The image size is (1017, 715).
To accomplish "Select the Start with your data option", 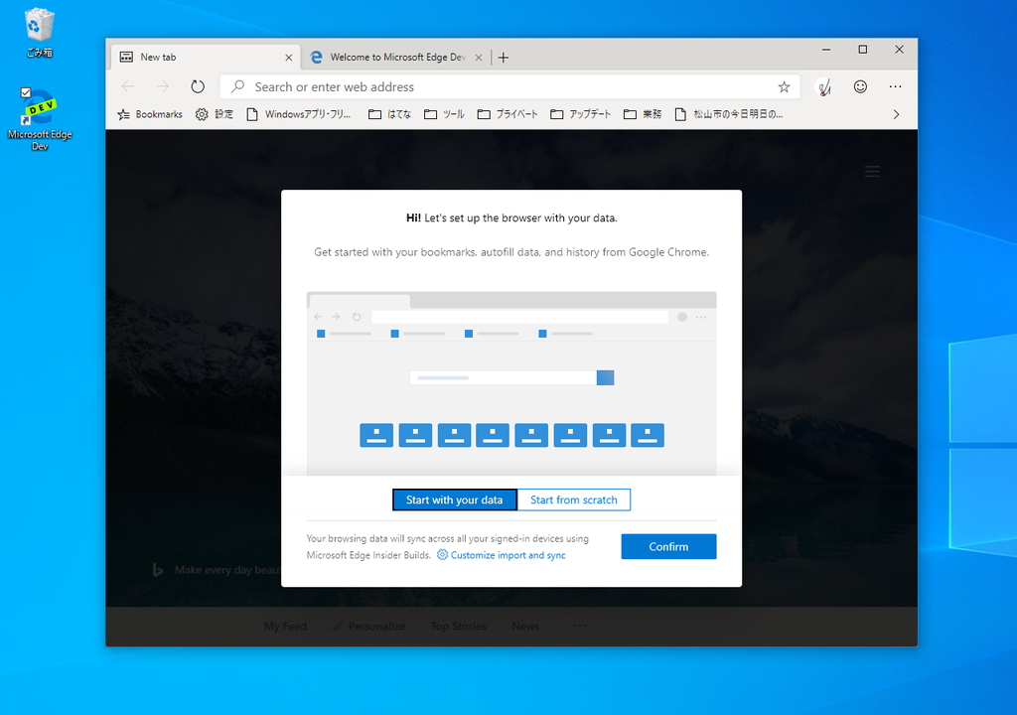I will [x=454, y=500].
